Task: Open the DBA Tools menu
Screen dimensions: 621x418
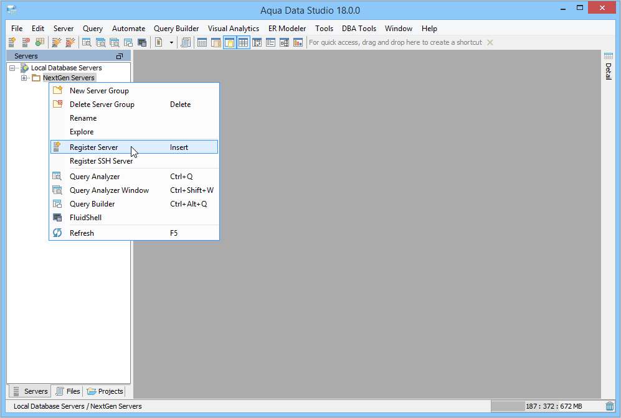Action: click(359, 29)
